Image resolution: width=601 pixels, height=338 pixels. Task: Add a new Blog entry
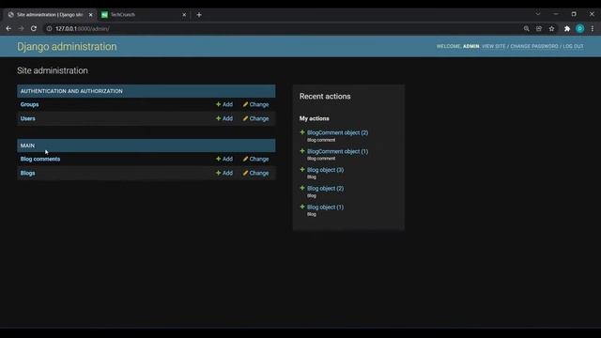224,173
